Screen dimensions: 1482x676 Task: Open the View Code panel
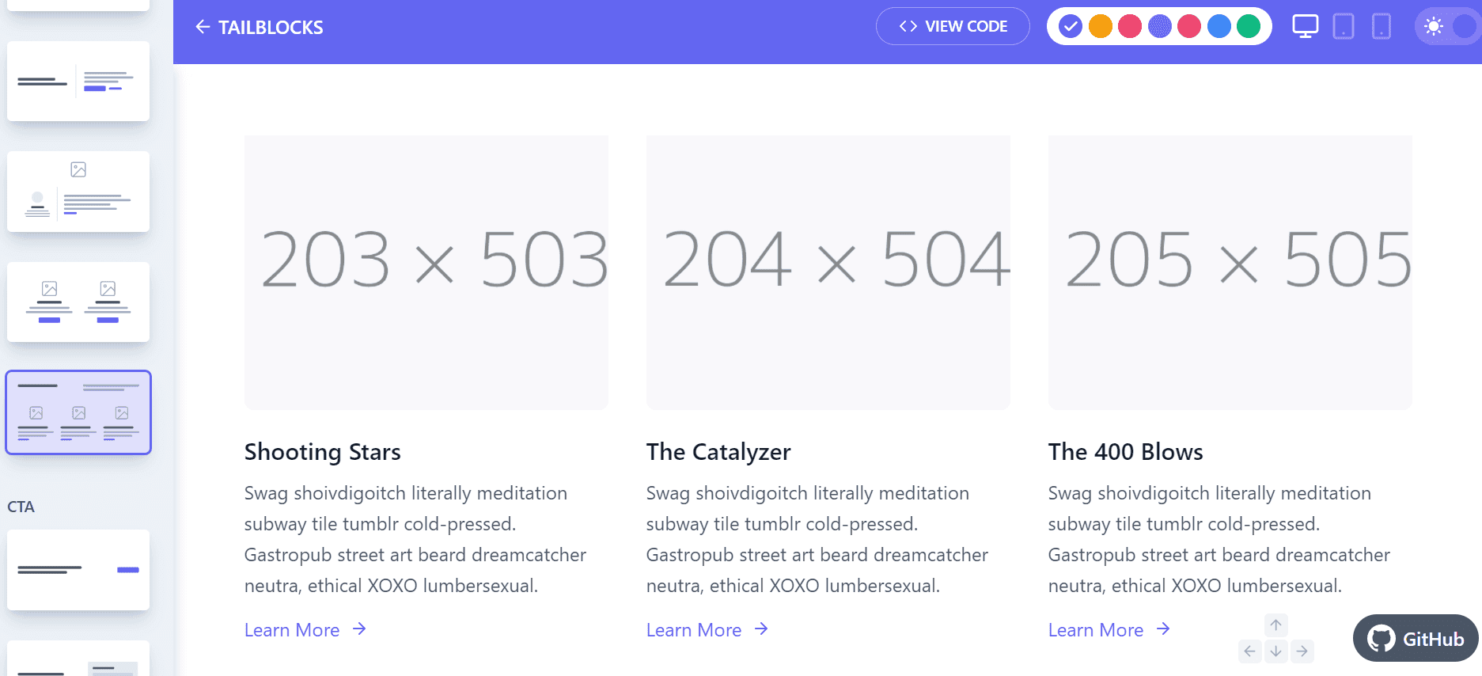[953, 27]
